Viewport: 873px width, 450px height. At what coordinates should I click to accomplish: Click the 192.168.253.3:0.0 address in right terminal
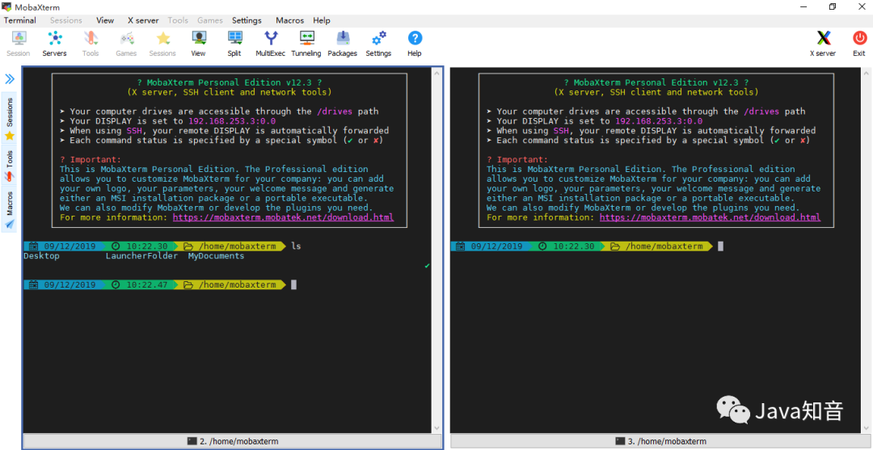tap(659, 120)
